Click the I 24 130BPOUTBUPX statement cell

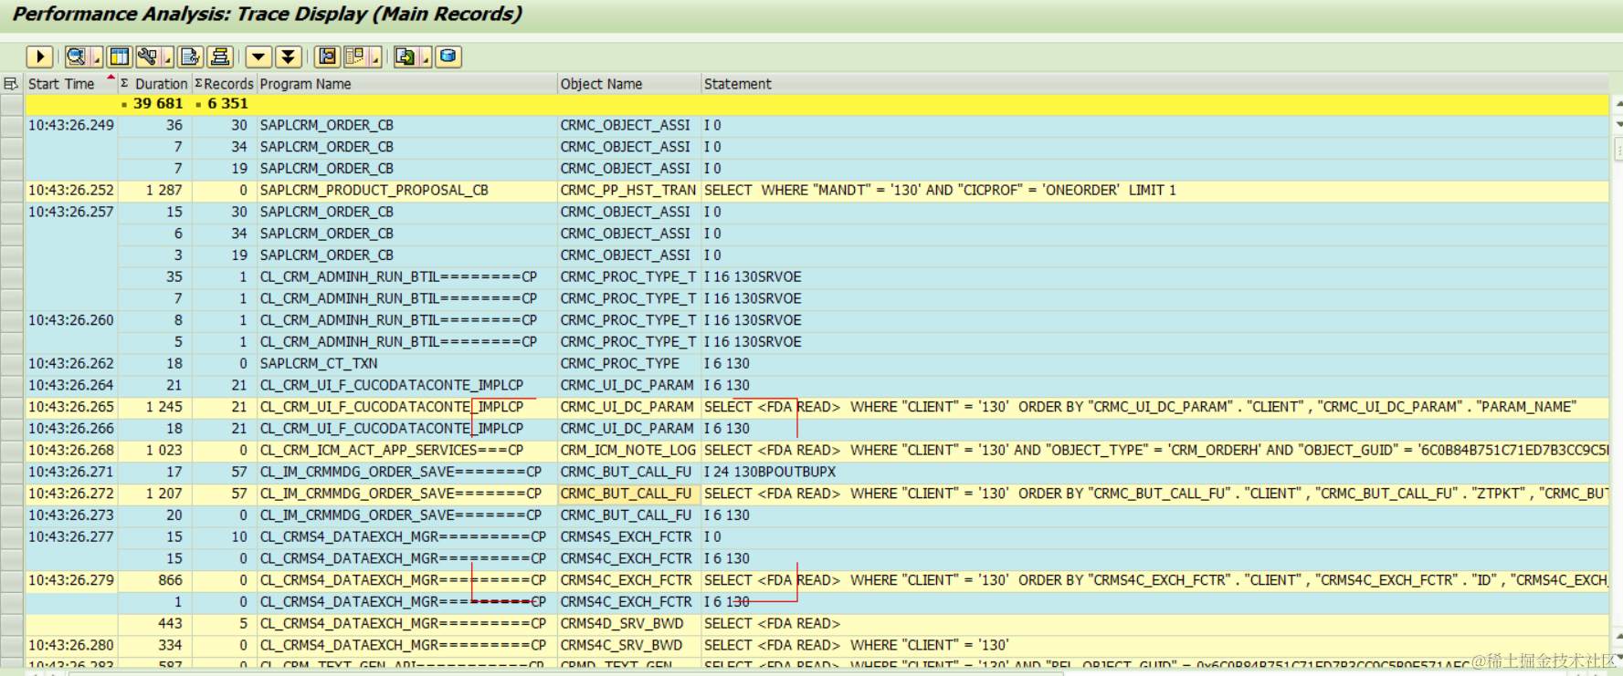tap(1154, 472)
